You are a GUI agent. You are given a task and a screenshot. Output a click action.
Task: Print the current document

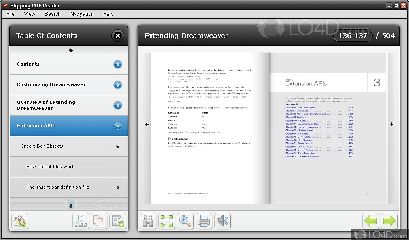pyautogui.click(x=204, y=221)
